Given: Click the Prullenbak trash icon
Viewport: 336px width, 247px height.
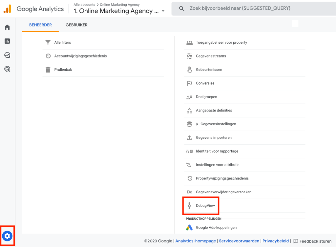Looking at the screenshot, I should click(48, 70).
